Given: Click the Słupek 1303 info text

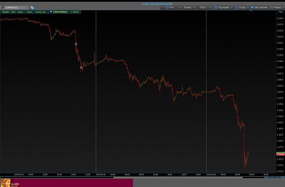Looking at the screenshot, I should click(9, 12).
